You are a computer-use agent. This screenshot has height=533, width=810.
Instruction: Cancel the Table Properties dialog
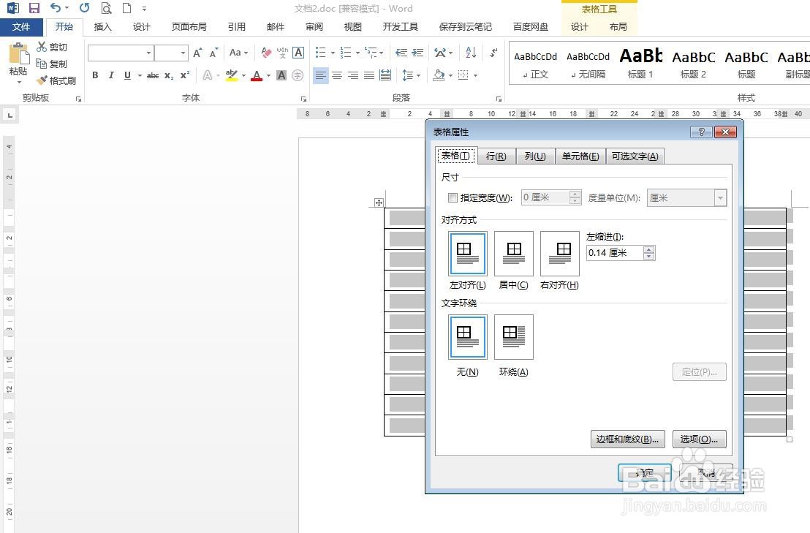pyautogui.click(x=706, y=472)
